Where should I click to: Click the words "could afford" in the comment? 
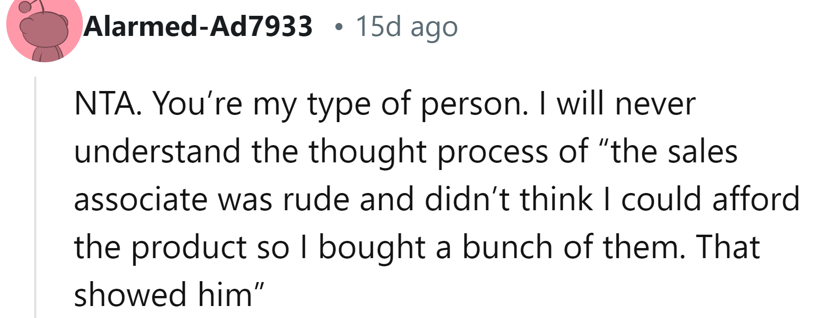710,199
